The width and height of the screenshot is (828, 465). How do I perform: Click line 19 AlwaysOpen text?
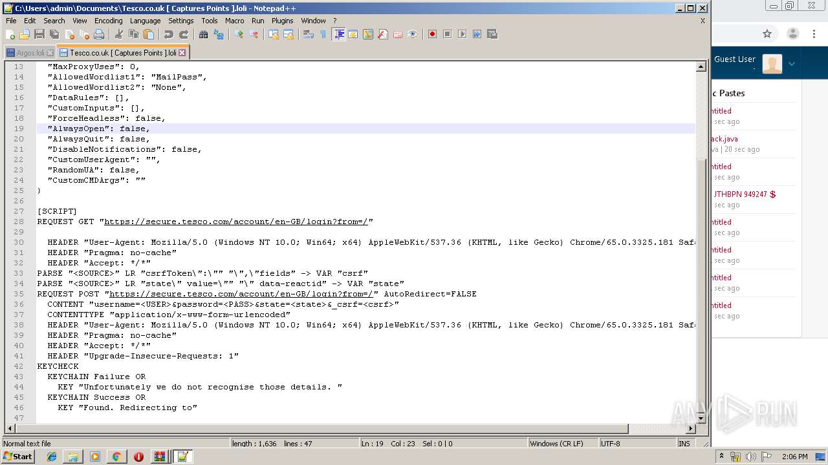pyautogui.click(x=99, y=129)
